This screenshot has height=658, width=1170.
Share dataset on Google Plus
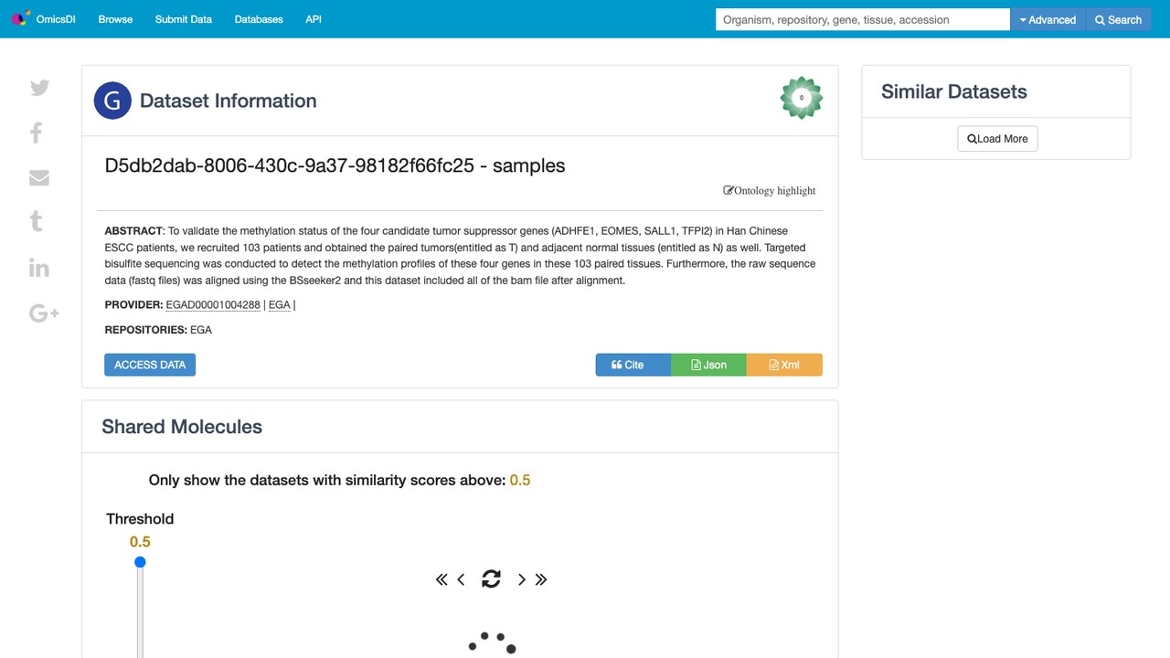click(x=44, y=313)
